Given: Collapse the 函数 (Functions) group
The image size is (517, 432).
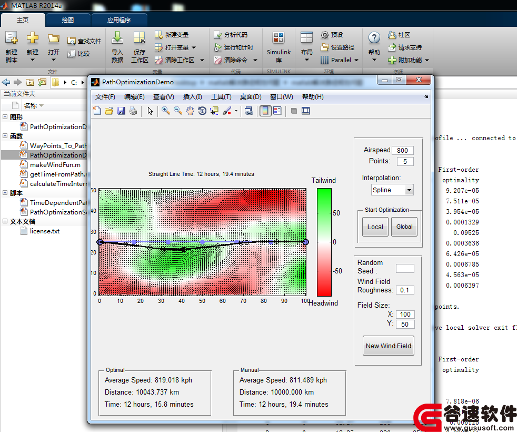Looking at the screenshot, I should pyautogui.click(x=5, y=135).
